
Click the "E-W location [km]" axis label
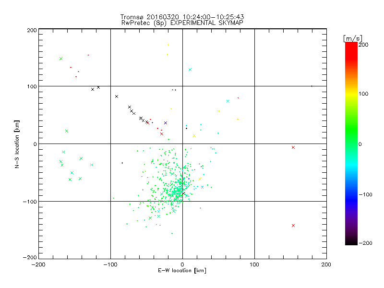coord(182,271)
